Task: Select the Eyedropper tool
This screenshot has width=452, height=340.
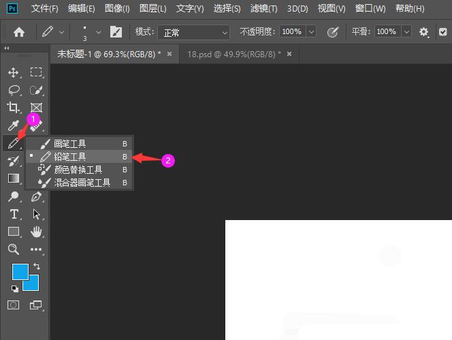Action: click(x=14, y=125)
